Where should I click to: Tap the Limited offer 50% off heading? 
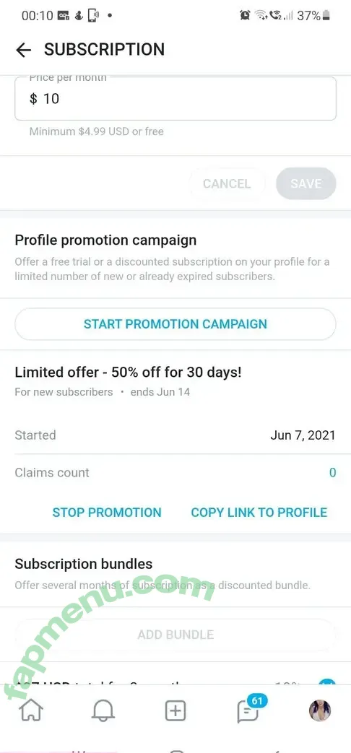coord(129,372)
